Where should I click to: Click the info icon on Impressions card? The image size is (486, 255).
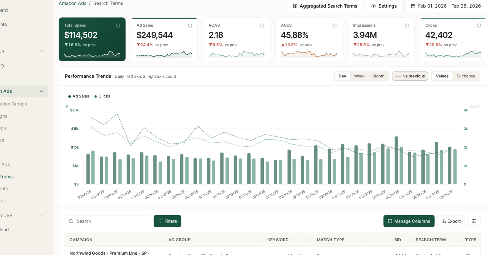pyautogui.click(x=407, y=25)
